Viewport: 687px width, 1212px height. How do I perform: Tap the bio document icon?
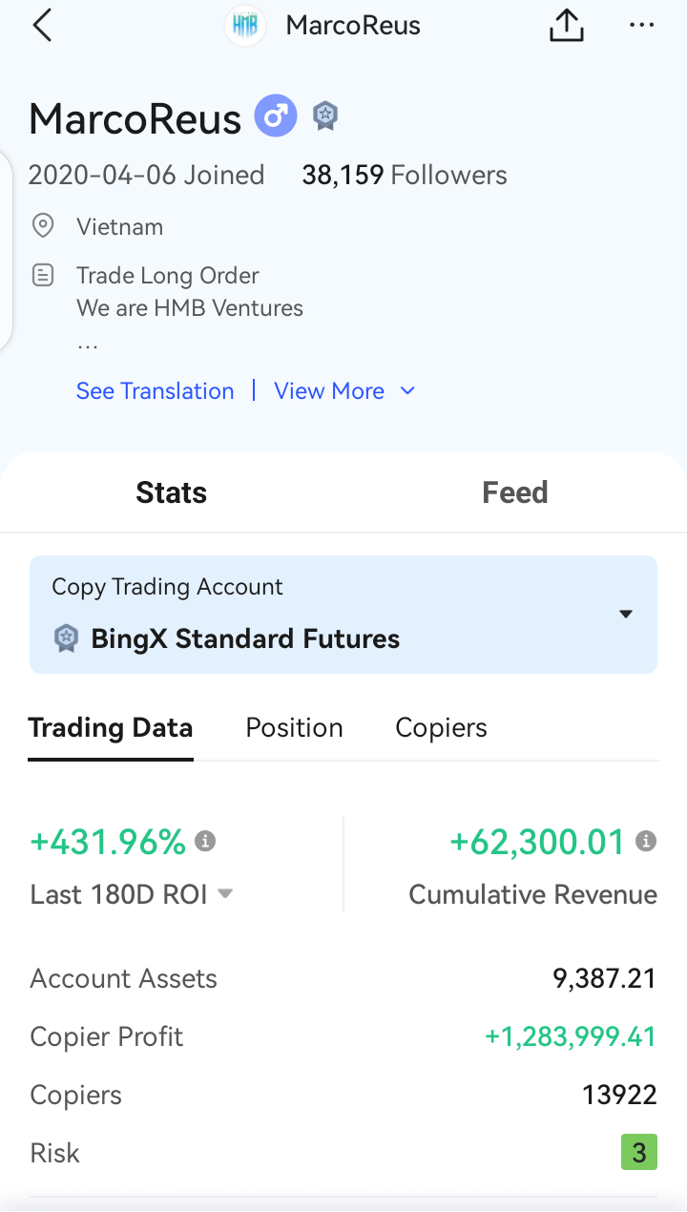(43, 276)
